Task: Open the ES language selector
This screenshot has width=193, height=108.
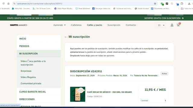Action: pyautogui.click(x=161, y=25)
